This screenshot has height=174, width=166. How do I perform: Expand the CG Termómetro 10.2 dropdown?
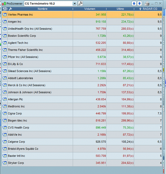(75, 3)
